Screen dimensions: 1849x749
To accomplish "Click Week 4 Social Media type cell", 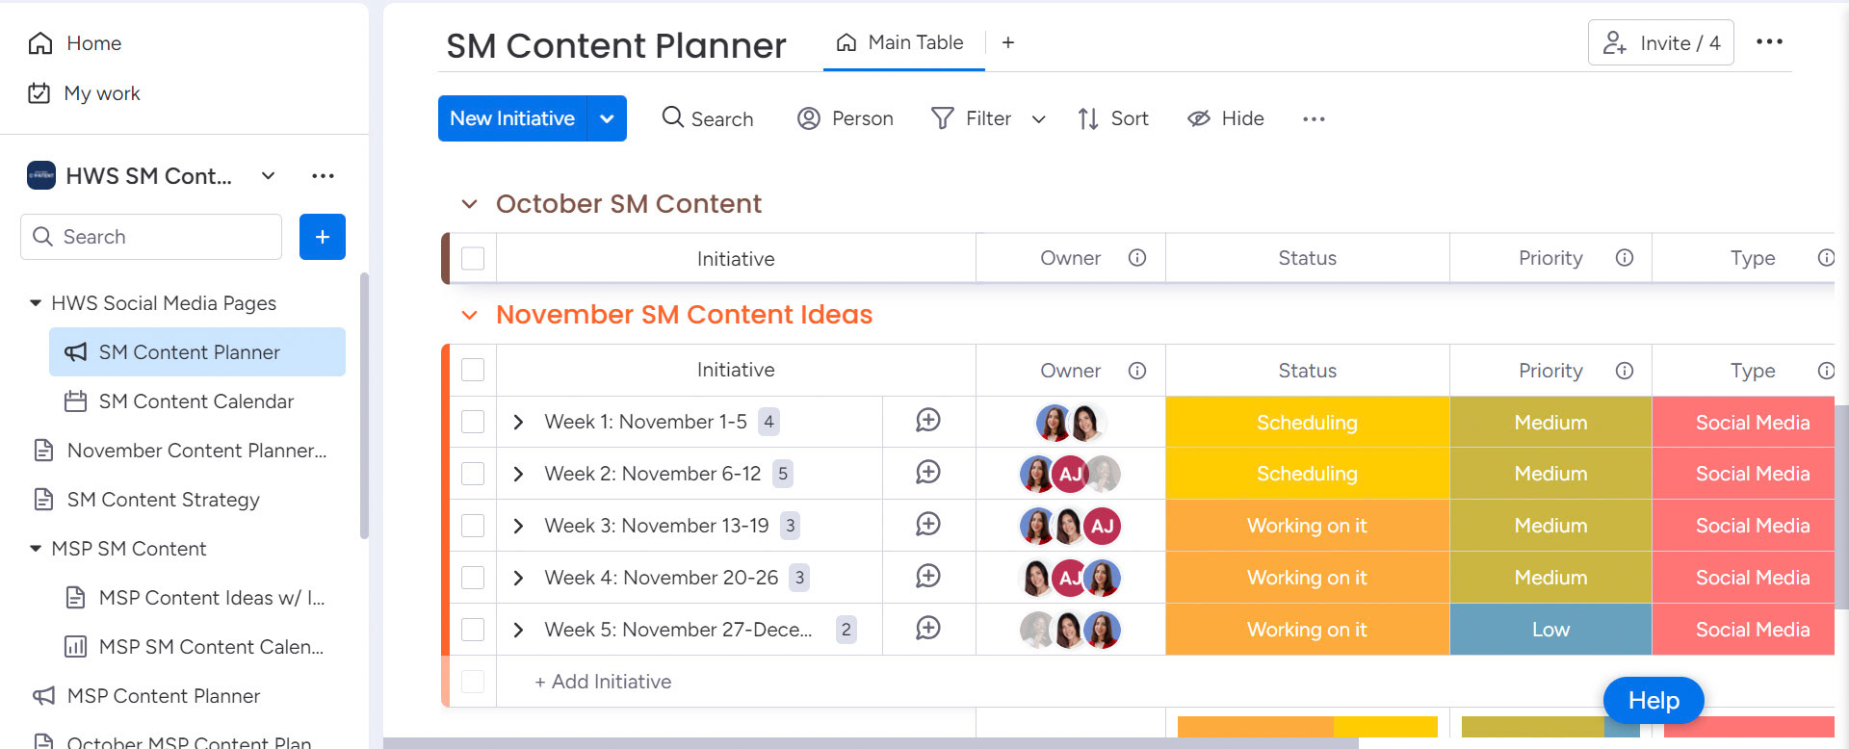I will point(1743,578).
